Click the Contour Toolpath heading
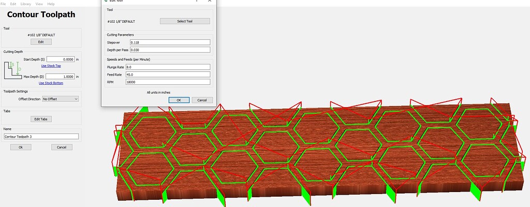Screen dimensions: 530x207 point(41,14)
